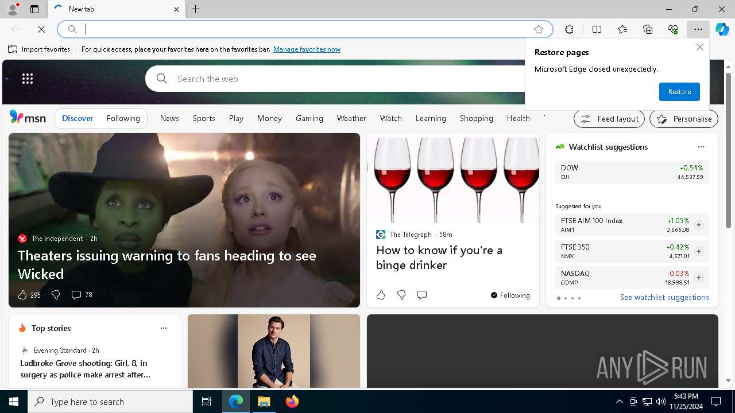Open the Collections icon
735x413 pixels.
point(648,29)
